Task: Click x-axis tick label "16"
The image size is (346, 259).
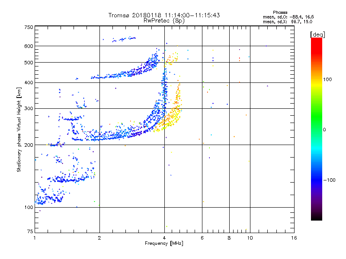Action: coord(294,238)
